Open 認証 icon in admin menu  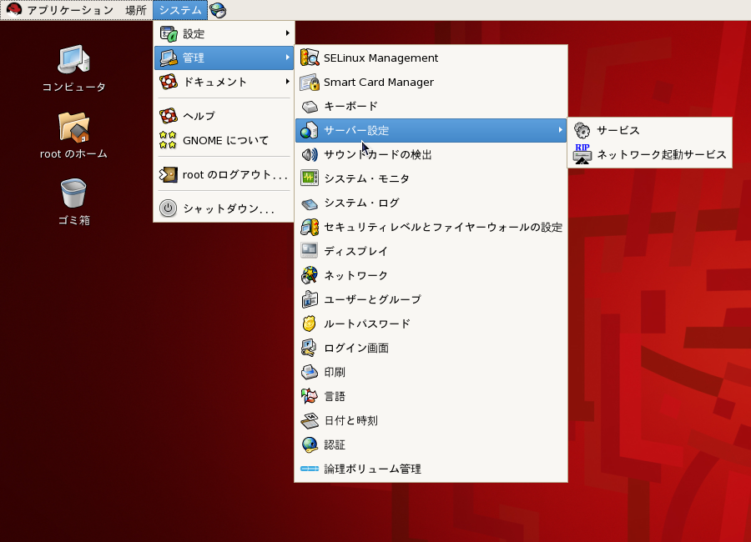[310, 444]
